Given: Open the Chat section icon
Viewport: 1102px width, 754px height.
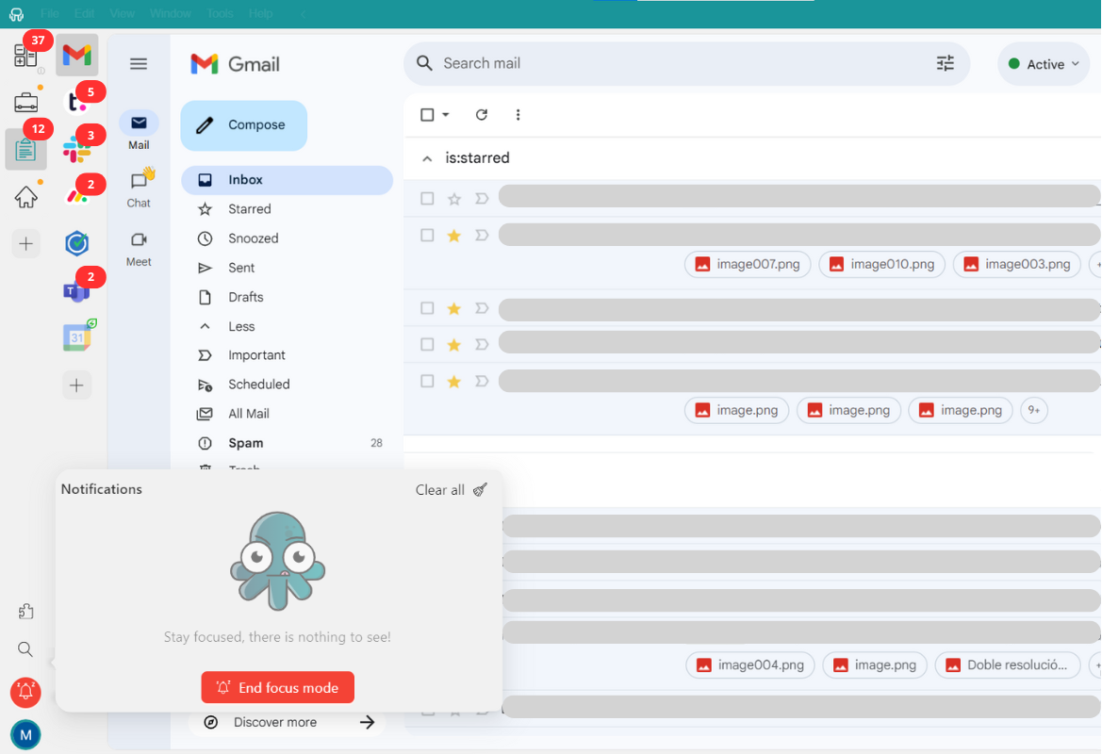Looking at the screenshot, I should (139, 188).
